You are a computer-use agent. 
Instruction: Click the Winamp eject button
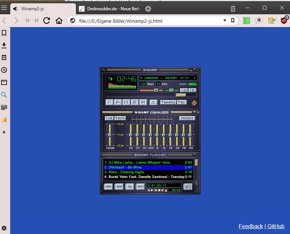[x=153, y=102]
